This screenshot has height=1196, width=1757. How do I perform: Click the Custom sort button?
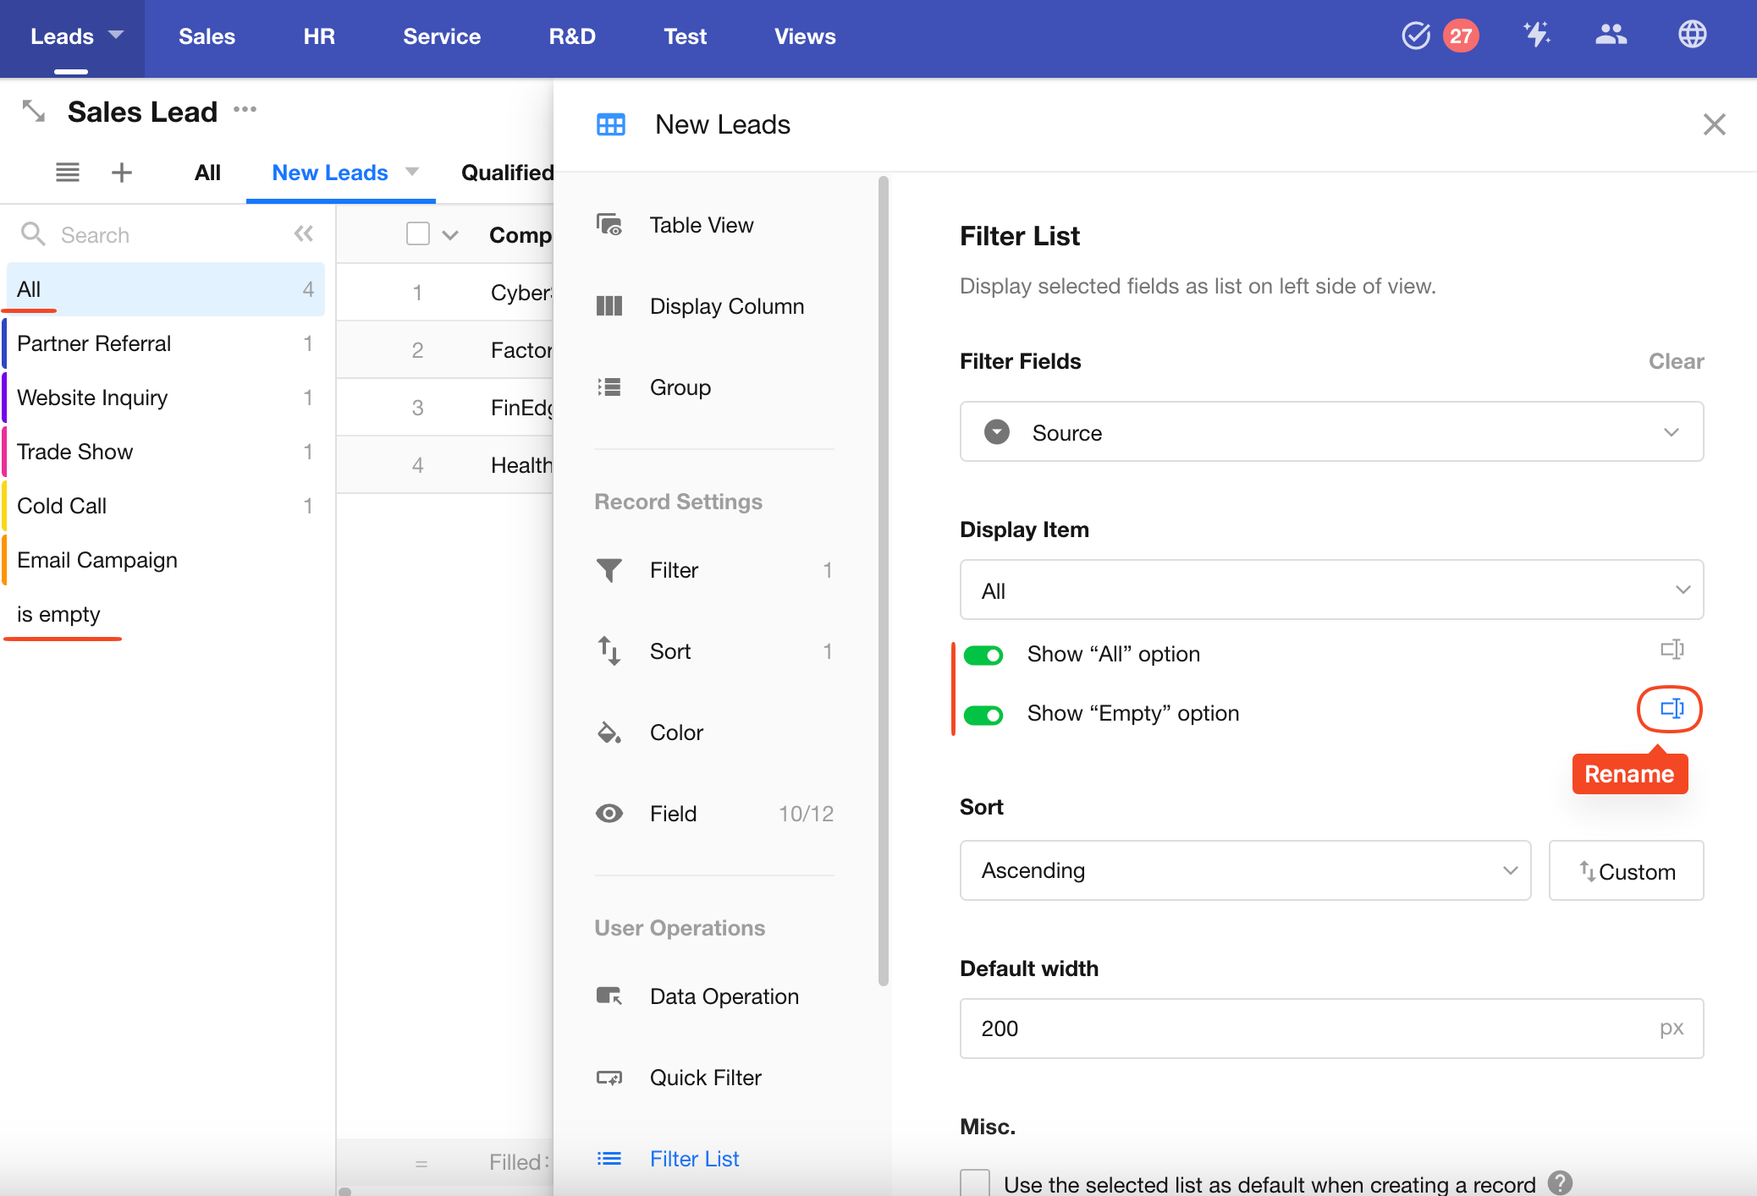(x=1626, y=871)
